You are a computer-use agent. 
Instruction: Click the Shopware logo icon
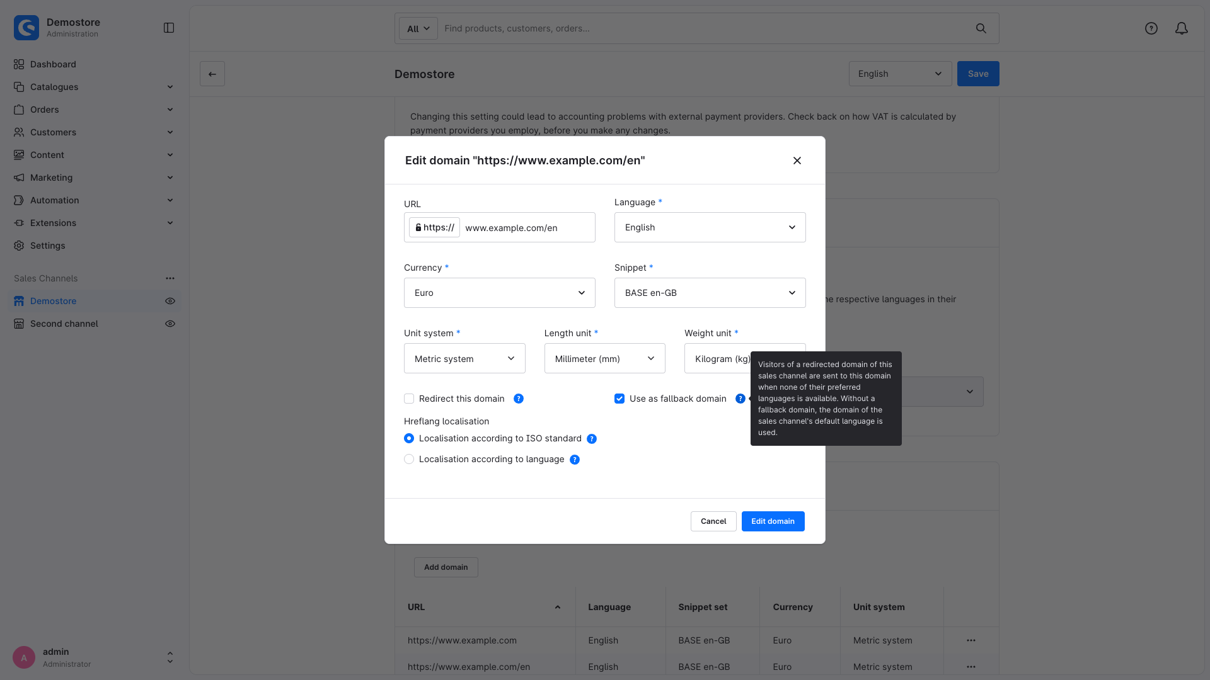pos(26,28)
